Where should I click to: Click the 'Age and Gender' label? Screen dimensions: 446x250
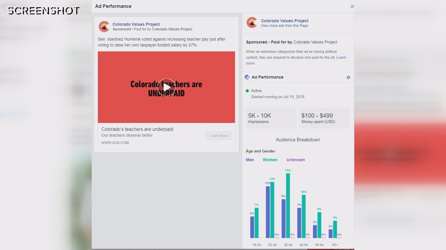260,151
